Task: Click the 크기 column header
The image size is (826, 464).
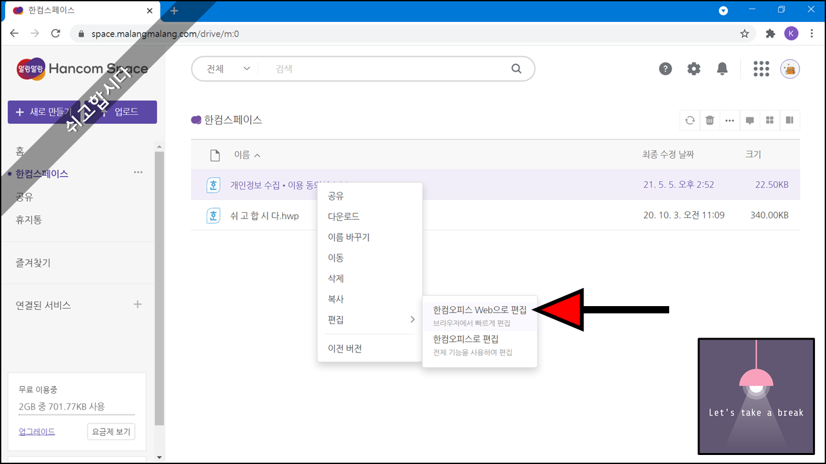Action: [753, 155]
